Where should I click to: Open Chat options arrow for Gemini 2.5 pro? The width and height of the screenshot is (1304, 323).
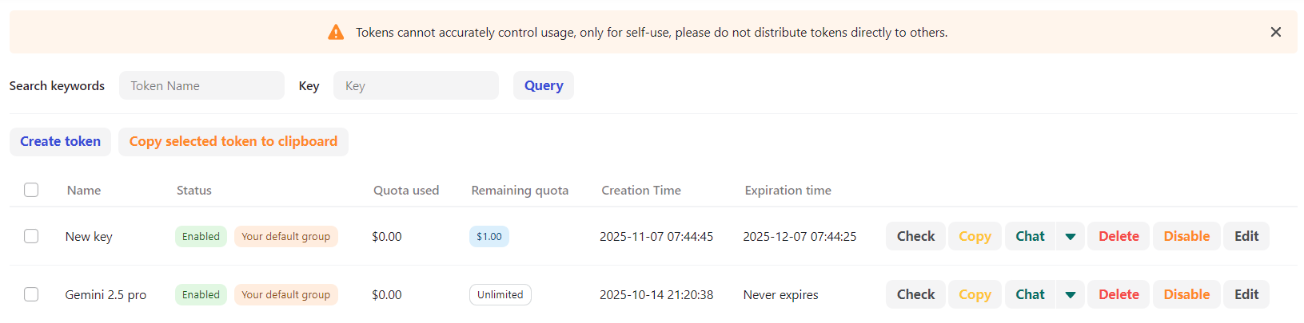(x=1070, y=294)
